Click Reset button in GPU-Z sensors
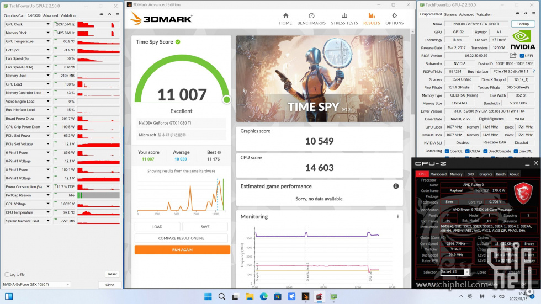The height and width of the screenshot is (304, 541). pyautogui.click(x=112, y=274)
